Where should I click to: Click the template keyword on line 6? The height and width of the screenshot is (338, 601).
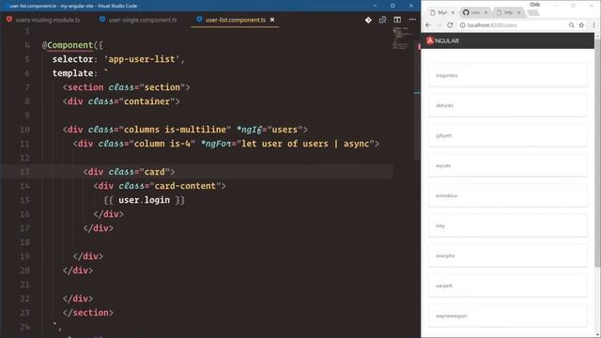pos(72,73)
